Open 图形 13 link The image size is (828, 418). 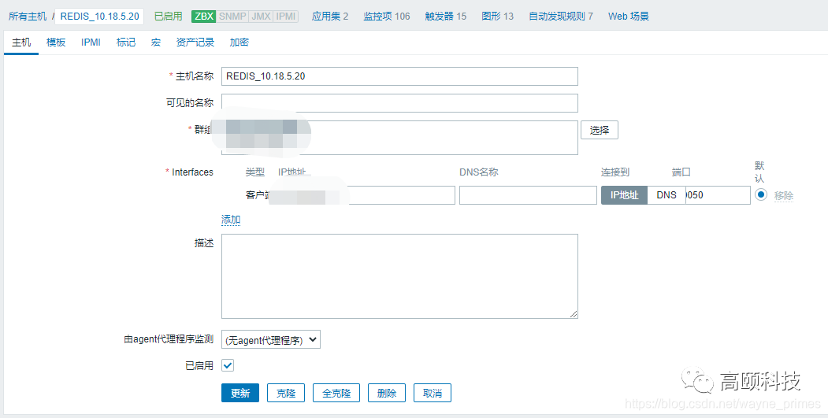[497, 17]
